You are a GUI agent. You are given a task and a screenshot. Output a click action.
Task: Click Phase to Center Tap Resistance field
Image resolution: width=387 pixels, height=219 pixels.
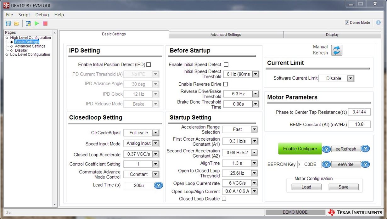pos(359,112)
